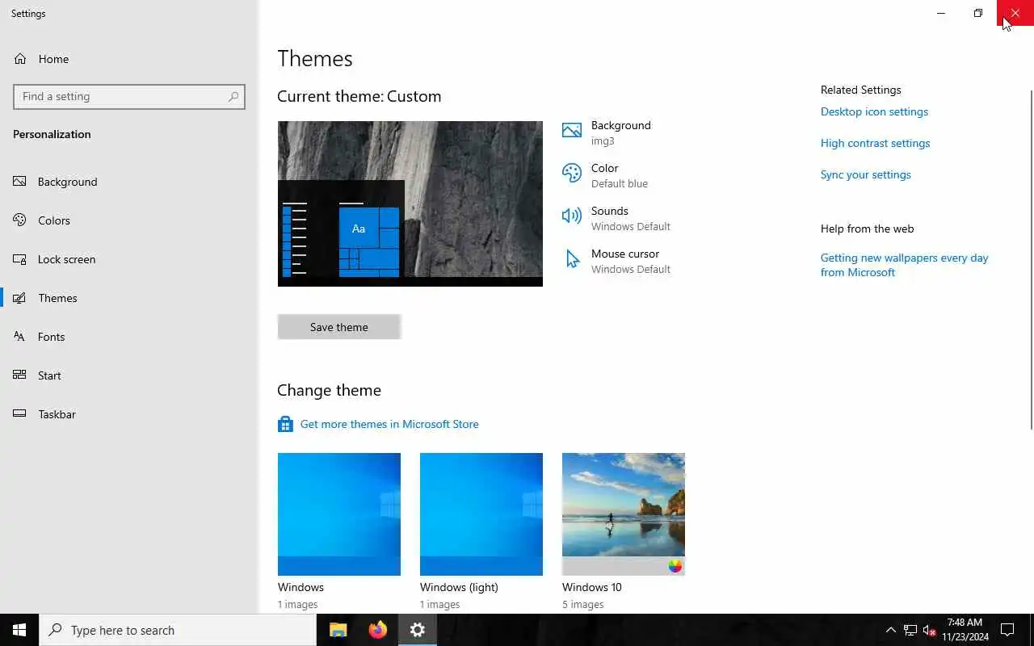Click the color wheel badge on Windows 10 theme
Image resolution: width=1034 pixels, height=646 pixels.
675,566
